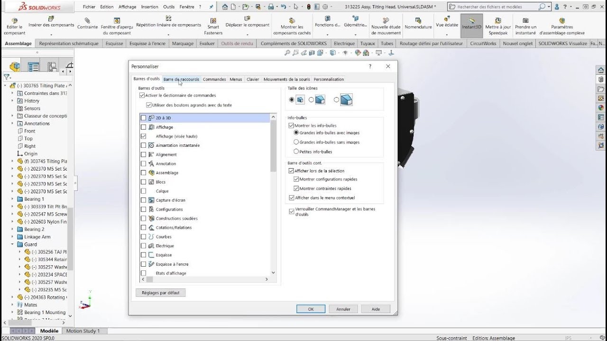Switch to Barre de raccourcis tab
The image size is (607, 341).
tap(181, 79)
